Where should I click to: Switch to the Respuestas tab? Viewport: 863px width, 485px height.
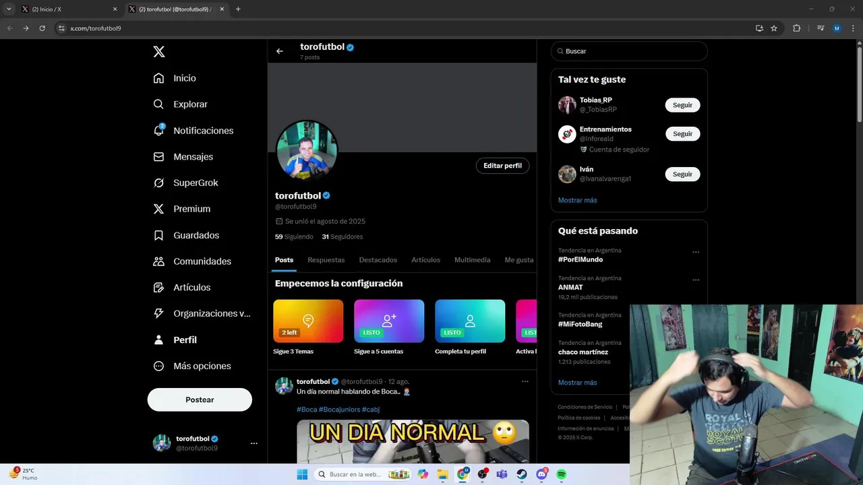(x=326, y=260)
